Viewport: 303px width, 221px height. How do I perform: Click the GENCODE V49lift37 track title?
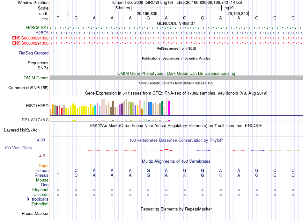(176, 23)
